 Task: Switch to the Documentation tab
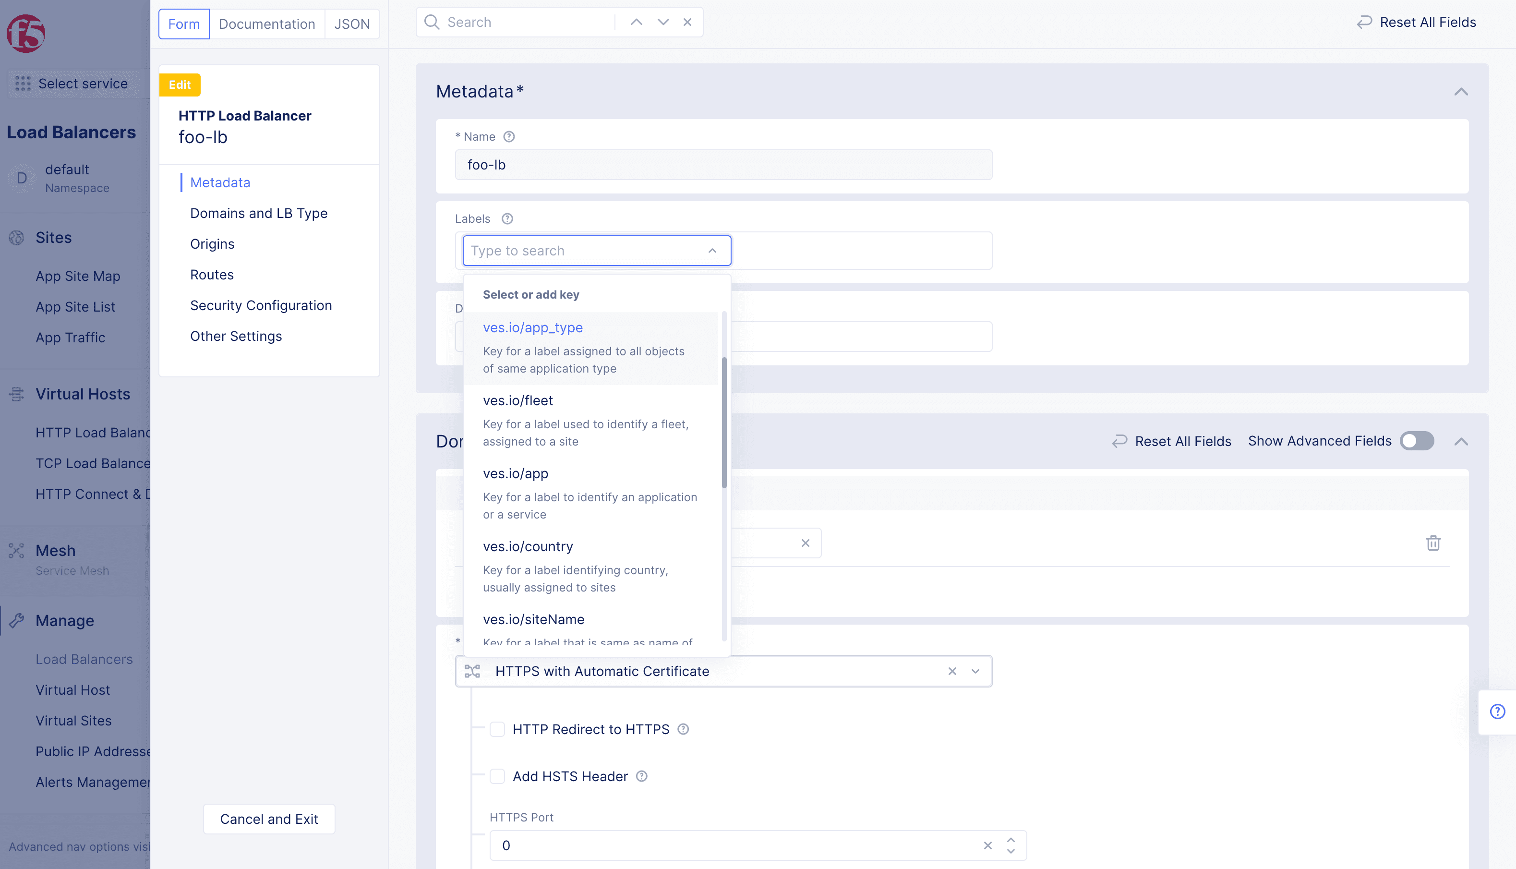point(267,24)
